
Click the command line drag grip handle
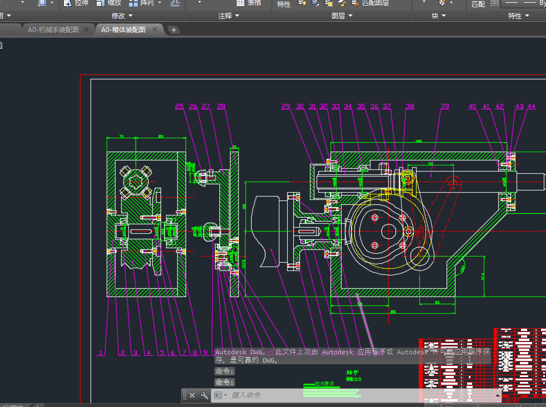184,395
